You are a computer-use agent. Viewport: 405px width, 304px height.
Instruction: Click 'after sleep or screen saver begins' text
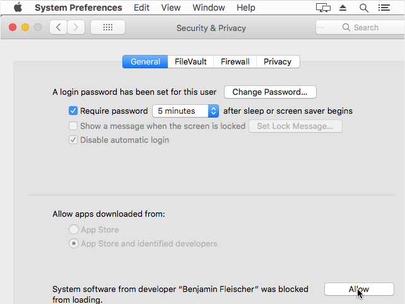[288, 111]
